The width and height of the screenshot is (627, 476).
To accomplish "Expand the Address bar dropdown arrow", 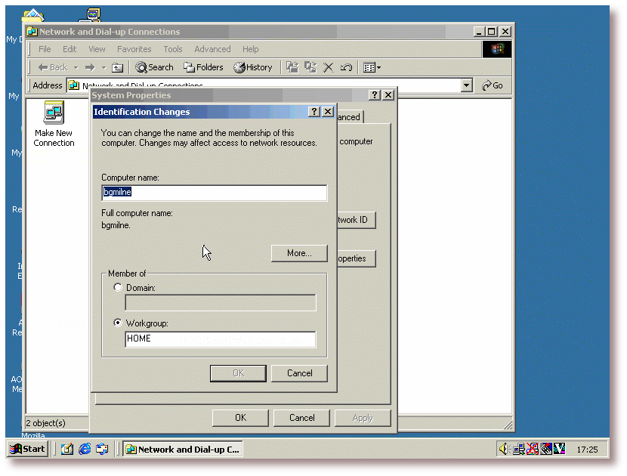I will 466,85.
